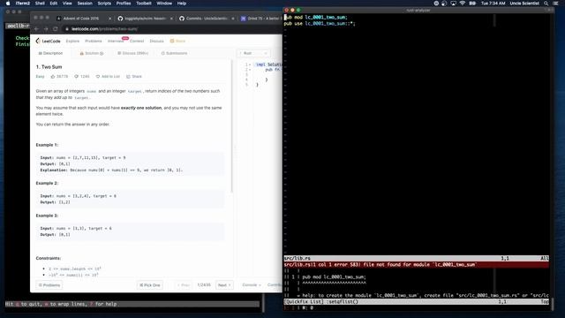
Task: Open the Explore navigation link
Action: click(x=72, y=42)
